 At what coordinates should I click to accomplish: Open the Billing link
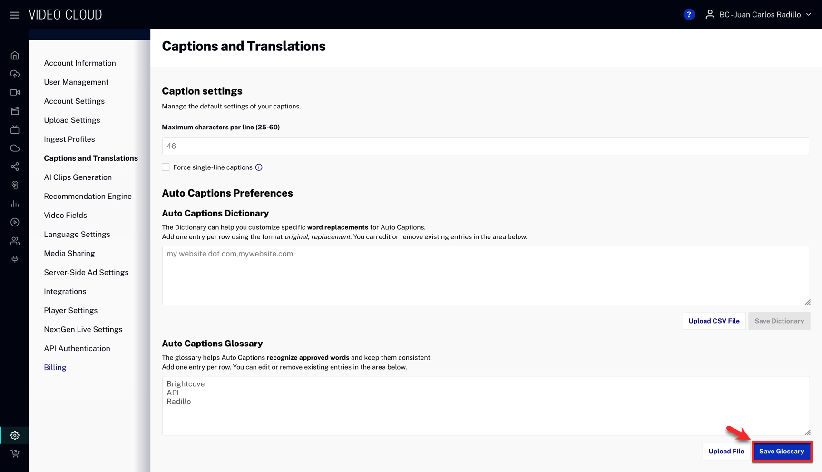pyautogui.click(x=55, y=367)
